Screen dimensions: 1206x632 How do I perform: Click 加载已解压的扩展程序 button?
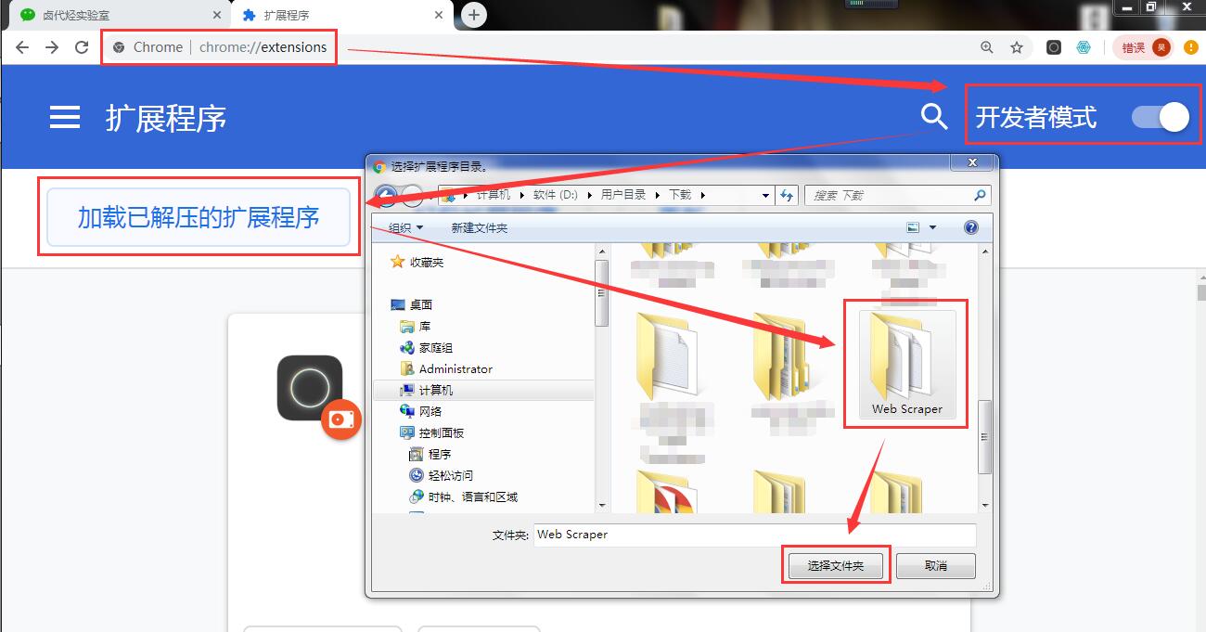pyautogui.click(x=199, y=217)
